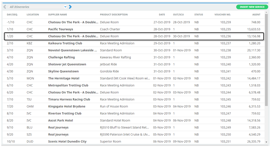Click day/seq 1/20 cell

click(10, 36)
